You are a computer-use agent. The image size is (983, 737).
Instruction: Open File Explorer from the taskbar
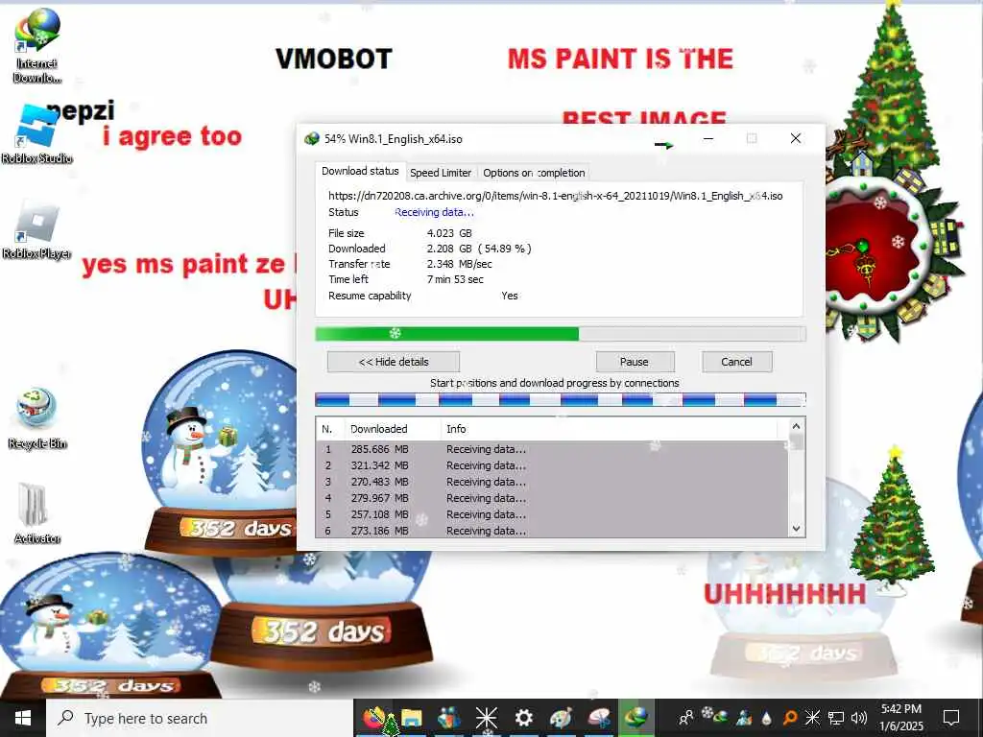(411, 718)
